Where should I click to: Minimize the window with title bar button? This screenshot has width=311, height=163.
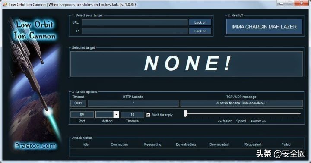[x=281, y=3]
